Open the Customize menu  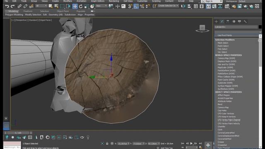point(142,1)
